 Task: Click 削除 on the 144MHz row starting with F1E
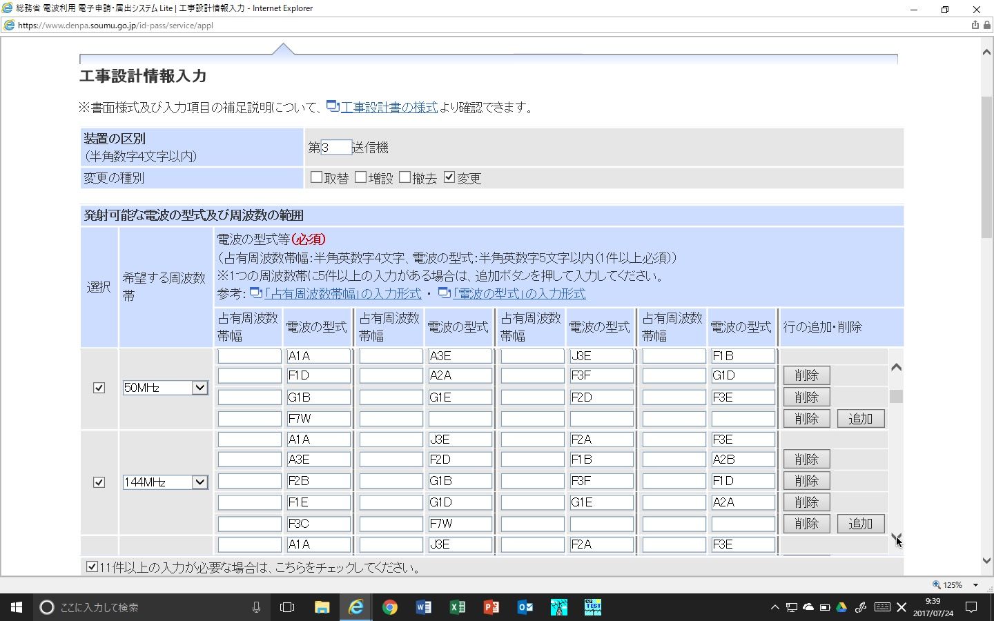pyautogui.click(x=806, y=502)
